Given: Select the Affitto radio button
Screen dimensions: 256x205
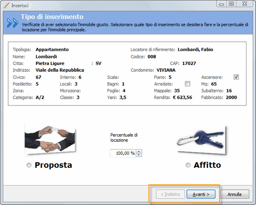Looking at the screenshot, I should tap(188, 165).
